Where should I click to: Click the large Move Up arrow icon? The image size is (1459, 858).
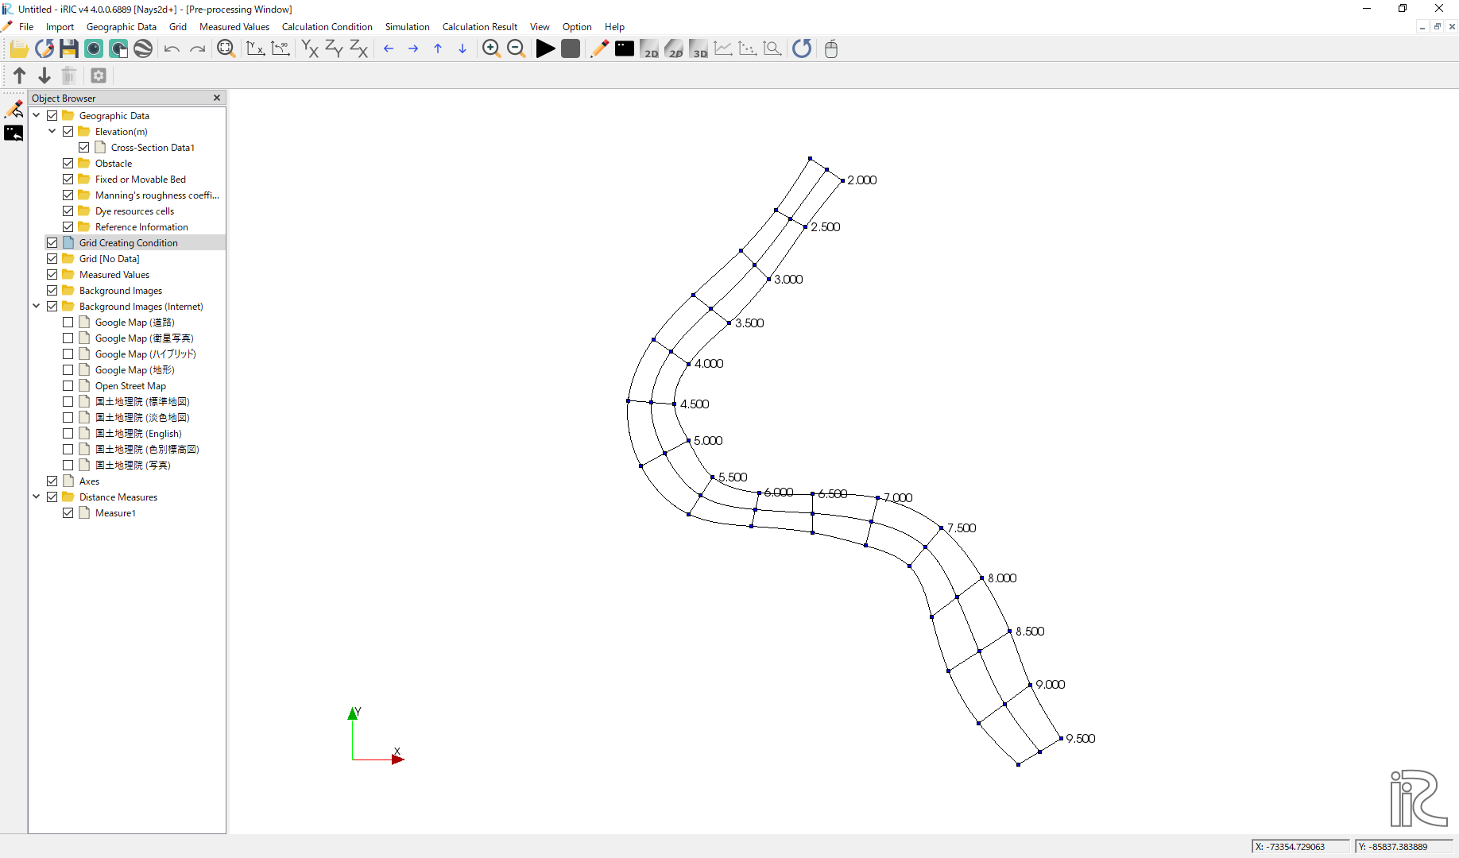point(20,75)
